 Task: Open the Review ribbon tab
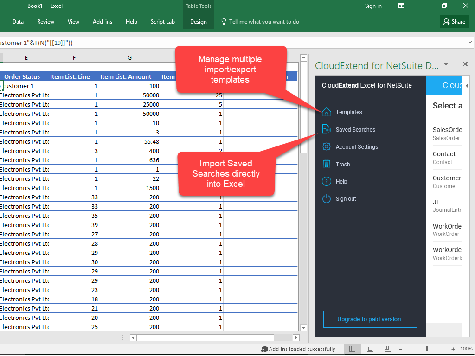[46, 22]
